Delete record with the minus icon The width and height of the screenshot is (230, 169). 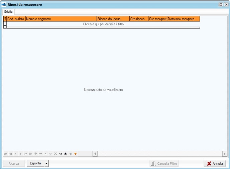41,154
